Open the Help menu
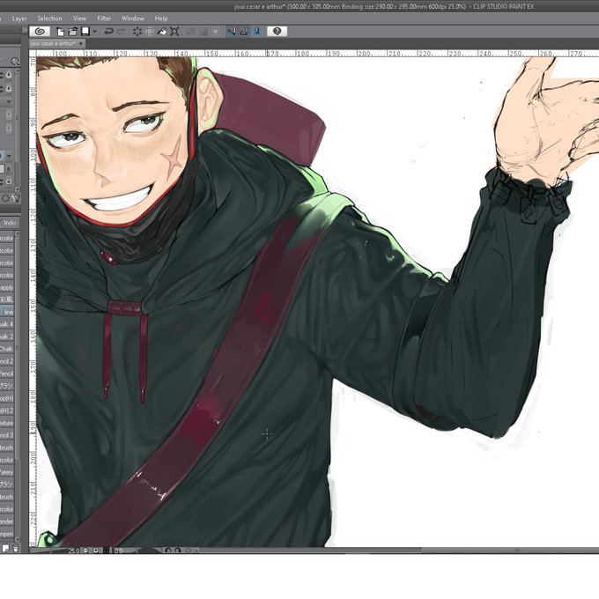599x599 pixels. pos(161,18)
